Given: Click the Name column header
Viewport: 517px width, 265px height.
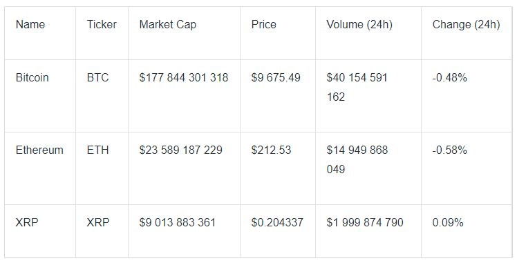Looking at the screenshot, I should (30, 25).
